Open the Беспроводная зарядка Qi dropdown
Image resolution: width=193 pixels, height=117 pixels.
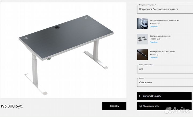click(x=165, y=9)
